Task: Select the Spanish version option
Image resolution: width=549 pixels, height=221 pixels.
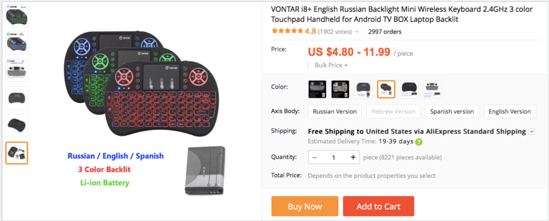Action: 452,111
